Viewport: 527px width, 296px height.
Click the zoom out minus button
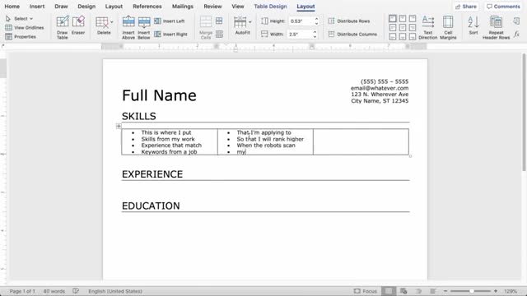coord(445,291)
